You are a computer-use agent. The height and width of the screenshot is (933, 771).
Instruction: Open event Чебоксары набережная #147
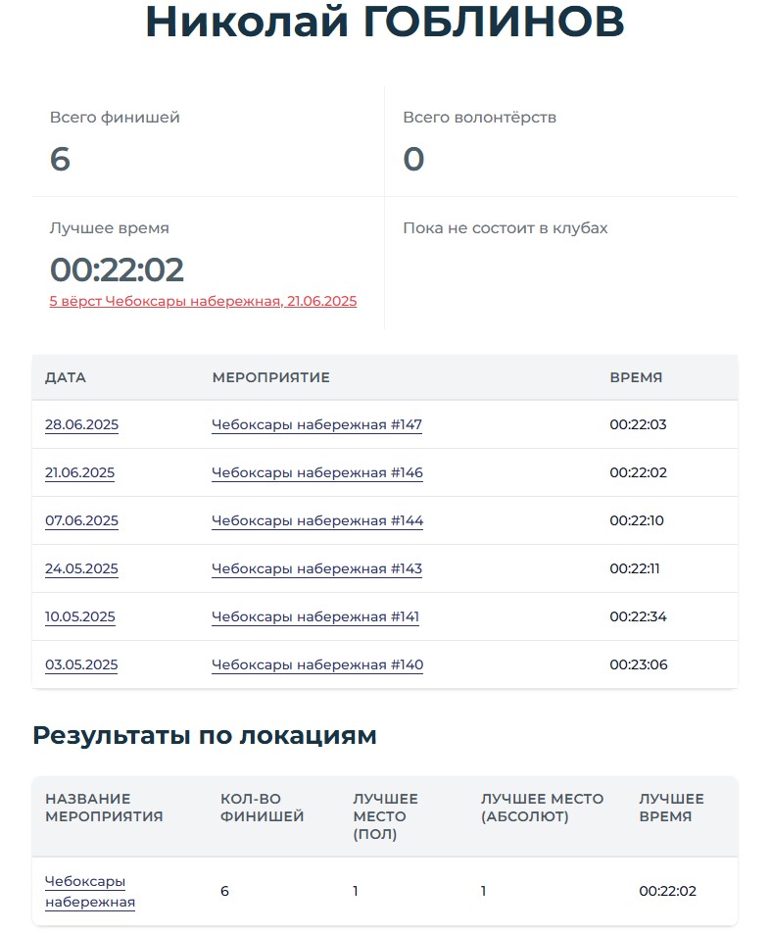pyautogui.click(x=316, y=425)
